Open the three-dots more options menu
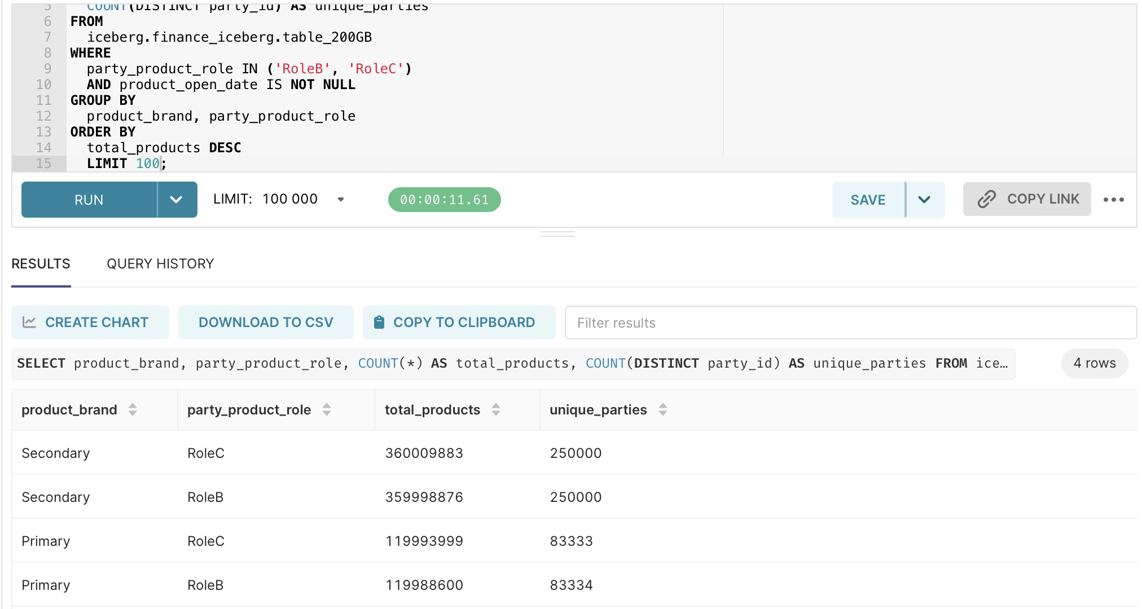Screen dimensions: 1142x609 [x=1114, y=200]
